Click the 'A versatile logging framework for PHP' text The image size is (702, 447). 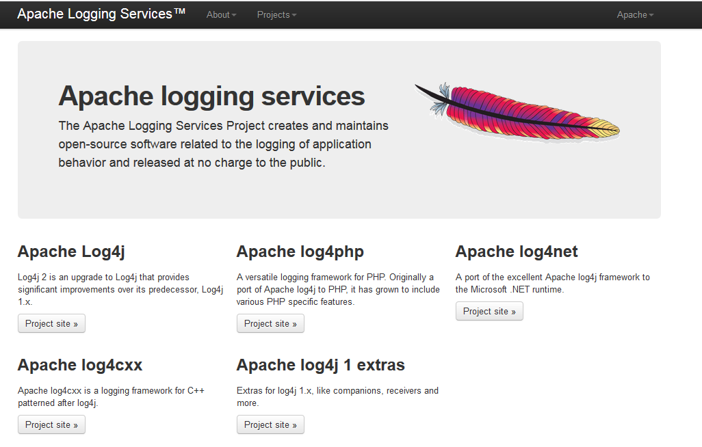(338, 290)
